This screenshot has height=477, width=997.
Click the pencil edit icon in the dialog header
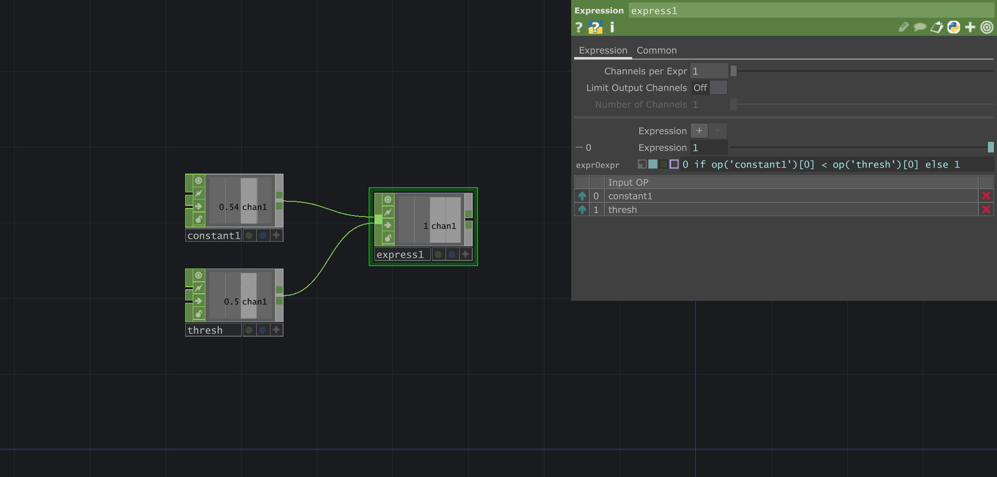pyautogui.click(x=903, y=27)
